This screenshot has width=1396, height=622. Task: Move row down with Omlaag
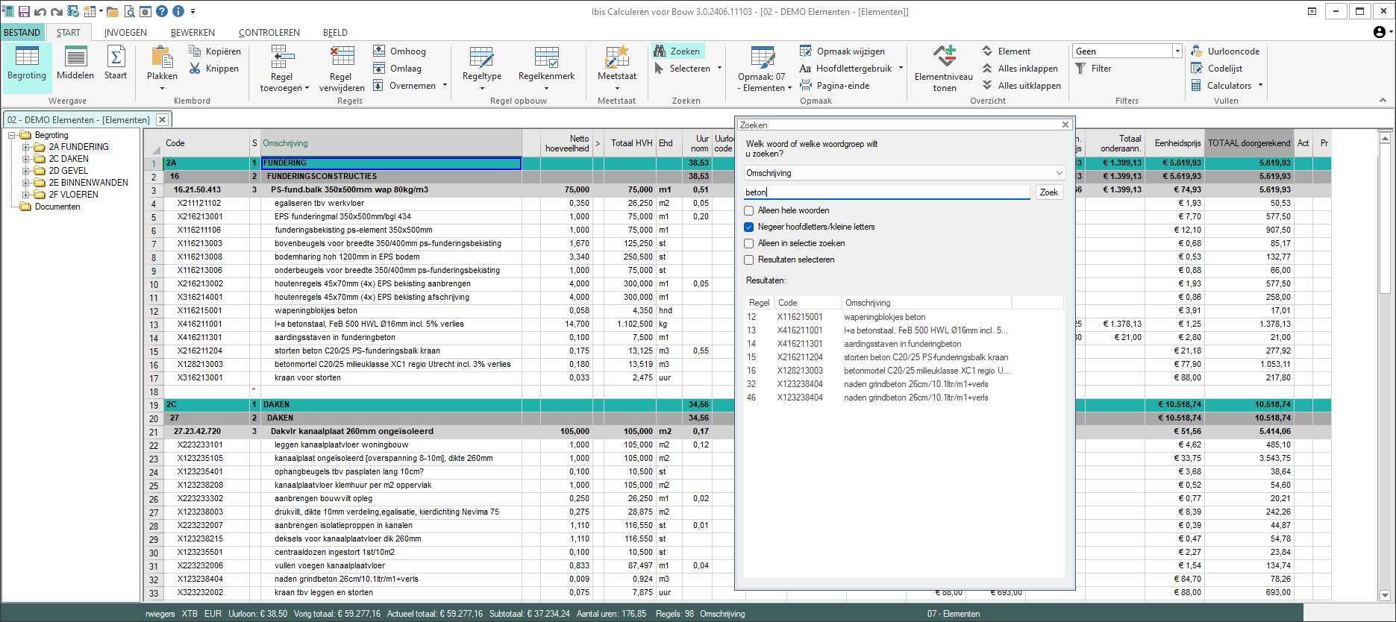(397, 68)
